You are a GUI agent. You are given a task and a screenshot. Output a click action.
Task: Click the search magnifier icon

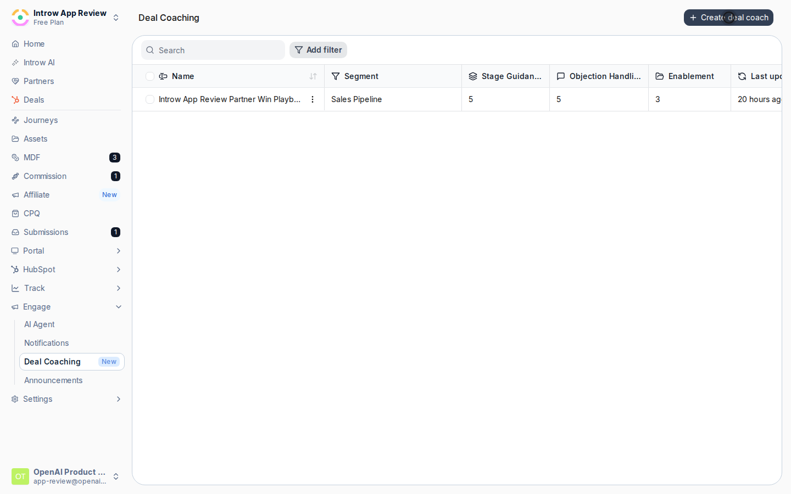[x=150, y=50]
